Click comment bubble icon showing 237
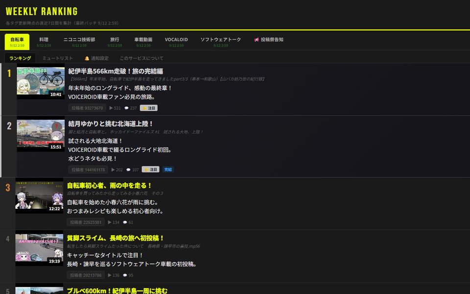Screen dimensions: 470x294 126,108
